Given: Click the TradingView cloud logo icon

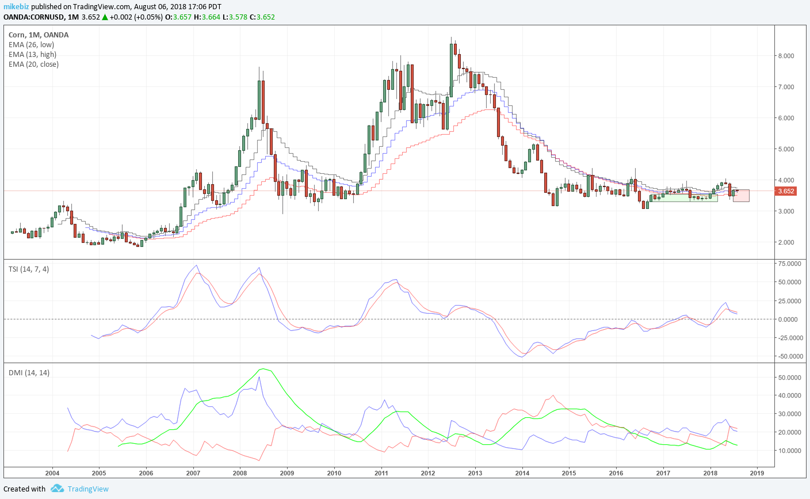Looking at the screenshot, I should tap(57, 489).
